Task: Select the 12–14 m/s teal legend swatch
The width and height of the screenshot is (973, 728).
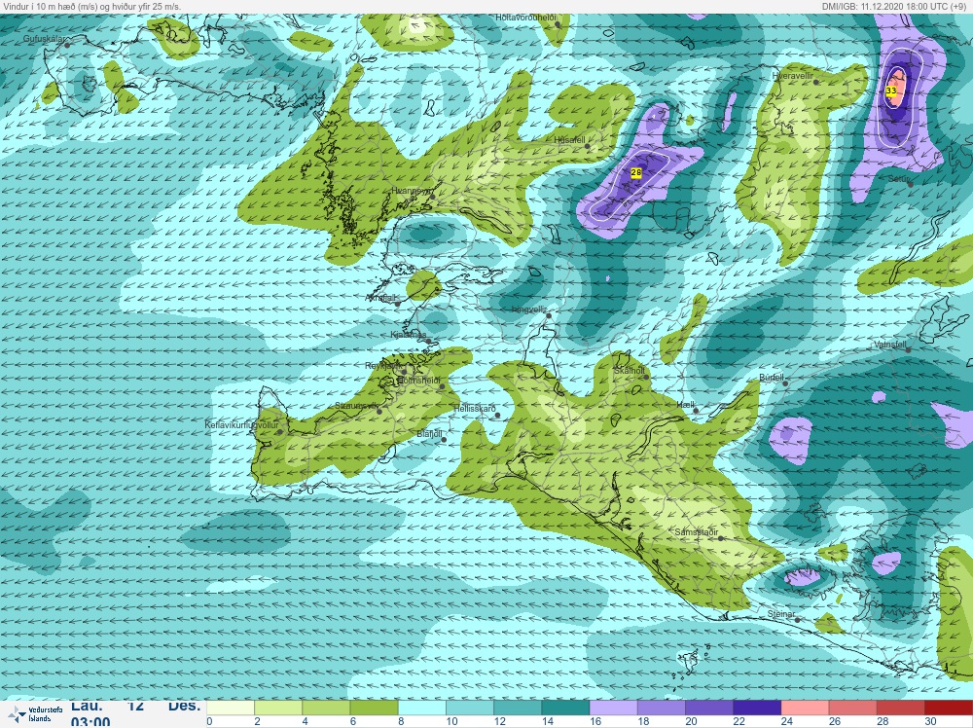Action: 517,708
